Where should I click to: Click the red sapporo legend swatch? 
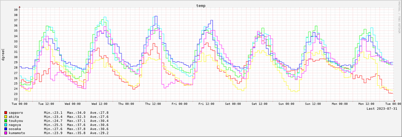6,113
